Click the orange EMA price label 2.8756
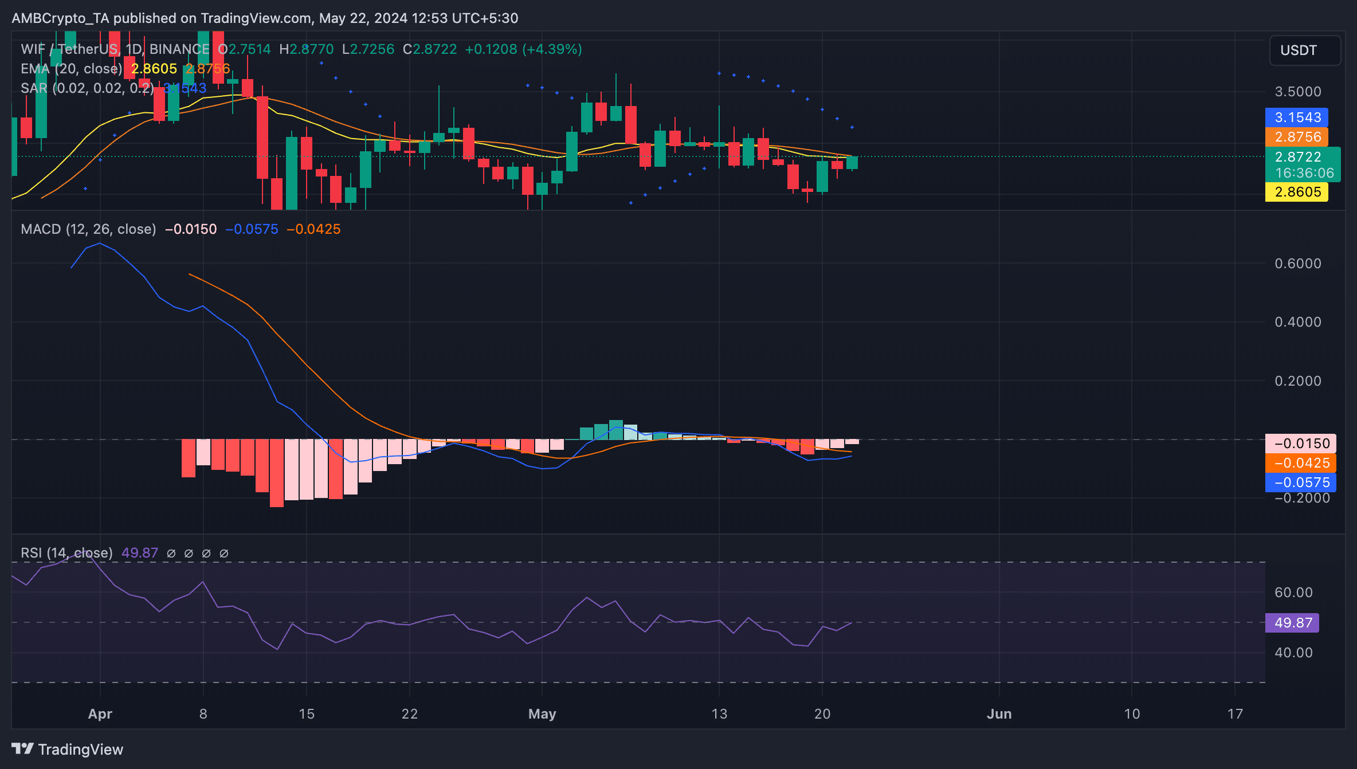The height and width of the screenshot is (769, 1357). (x=1296, y=137)
